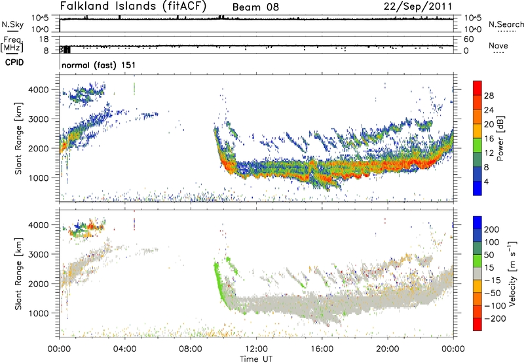Select the "20" Power colorbar label

(489, 124)
